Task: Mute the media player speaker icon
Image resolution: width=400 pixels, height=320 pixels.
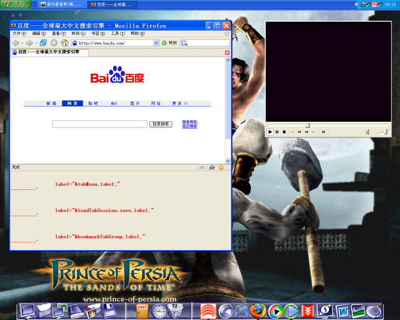Action: (367, 132)
